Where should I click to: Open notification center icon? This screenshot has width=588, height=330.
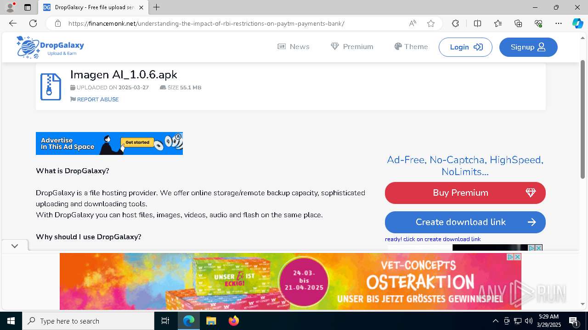tap(574, 321)
